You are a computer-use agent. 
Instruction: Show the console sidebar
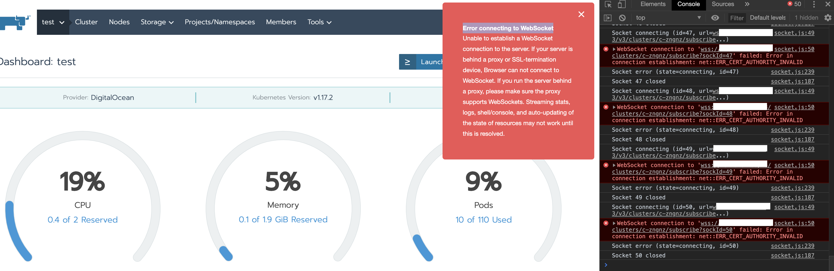tap(608, 18)
